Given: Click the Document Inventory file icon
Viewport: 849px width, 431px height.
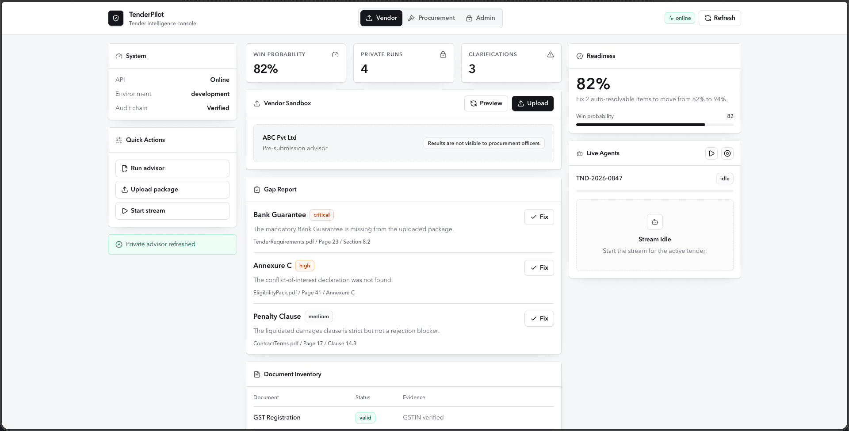Looking at the screenshot, I should (x=257, y=374).
